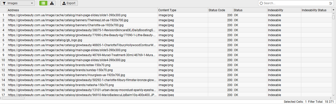The height and width of the screenshot is (104, 336).
Task: Switch to tree (site structure) view
Action: [52, 3]
